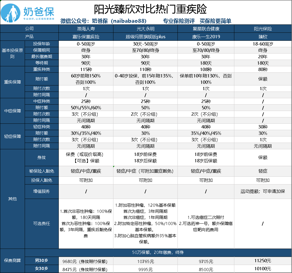
Task: Click the 等待期 row label
Action: click(x=42, y=63)
